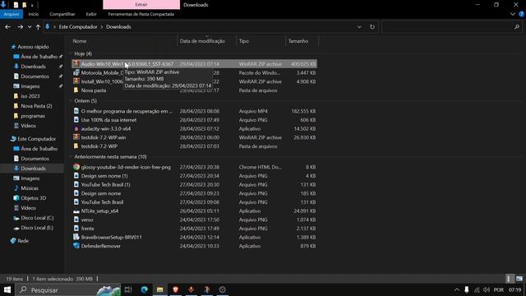This screenshot has height=296, width=526.
Task: Open Ferramentas de Pasta Compactada tab
Action: pyautogui.click(x=141, y=14)
